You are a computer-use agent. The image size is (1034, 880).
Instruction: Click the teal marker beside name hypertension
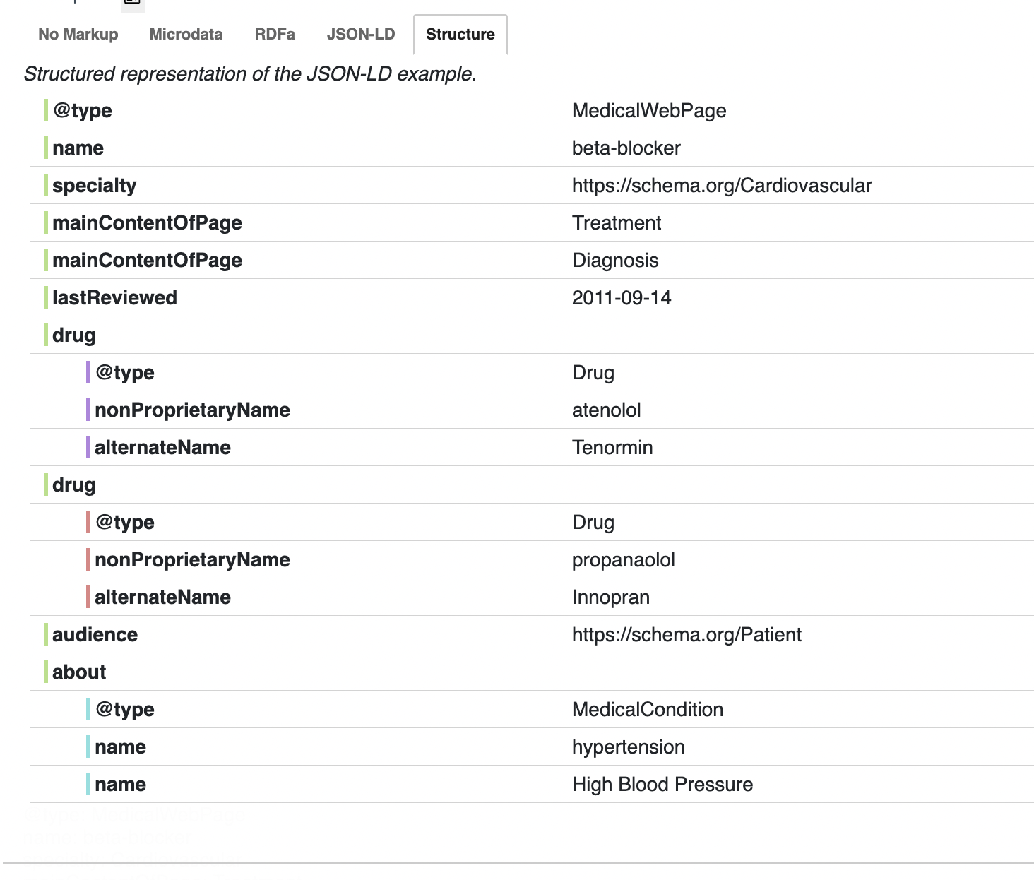click(x=88, y=747)
